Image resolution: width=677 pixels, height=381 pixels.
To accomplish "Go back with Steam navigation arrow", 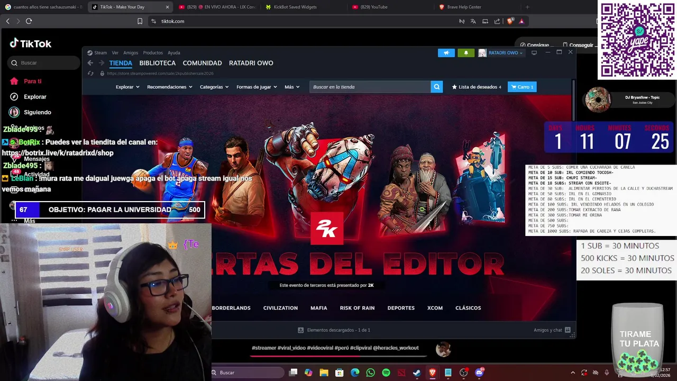I will [x=90, y=63].
